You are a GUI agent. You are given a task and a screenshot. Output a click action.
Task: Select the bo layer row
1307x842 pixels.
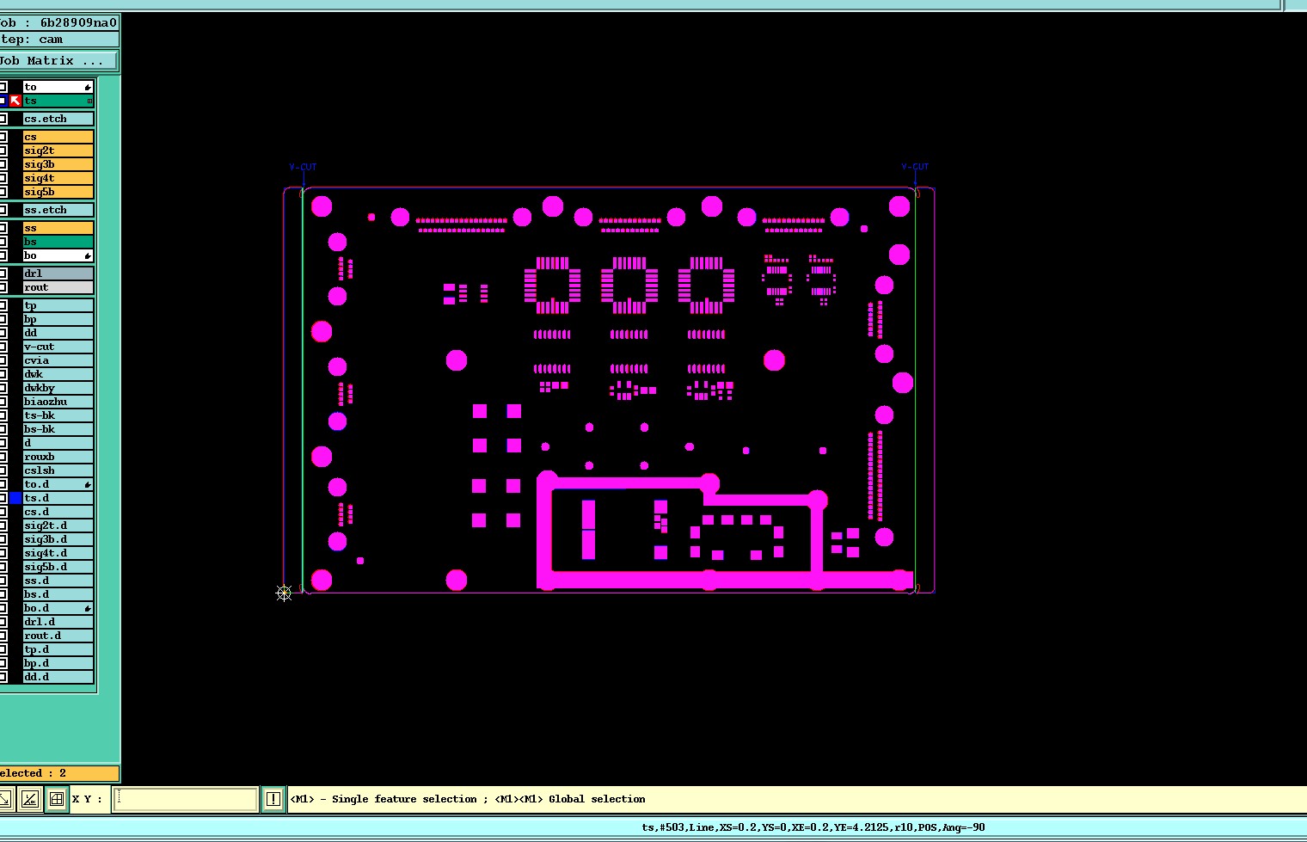coord(58,255)
